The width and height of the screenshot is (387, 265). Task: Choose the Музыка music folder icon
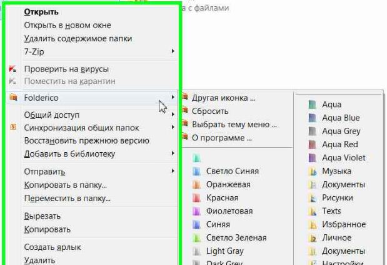click(313, 171)
